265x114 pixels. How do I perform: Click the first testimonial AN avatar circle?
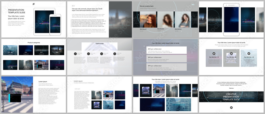click(75, 54)
